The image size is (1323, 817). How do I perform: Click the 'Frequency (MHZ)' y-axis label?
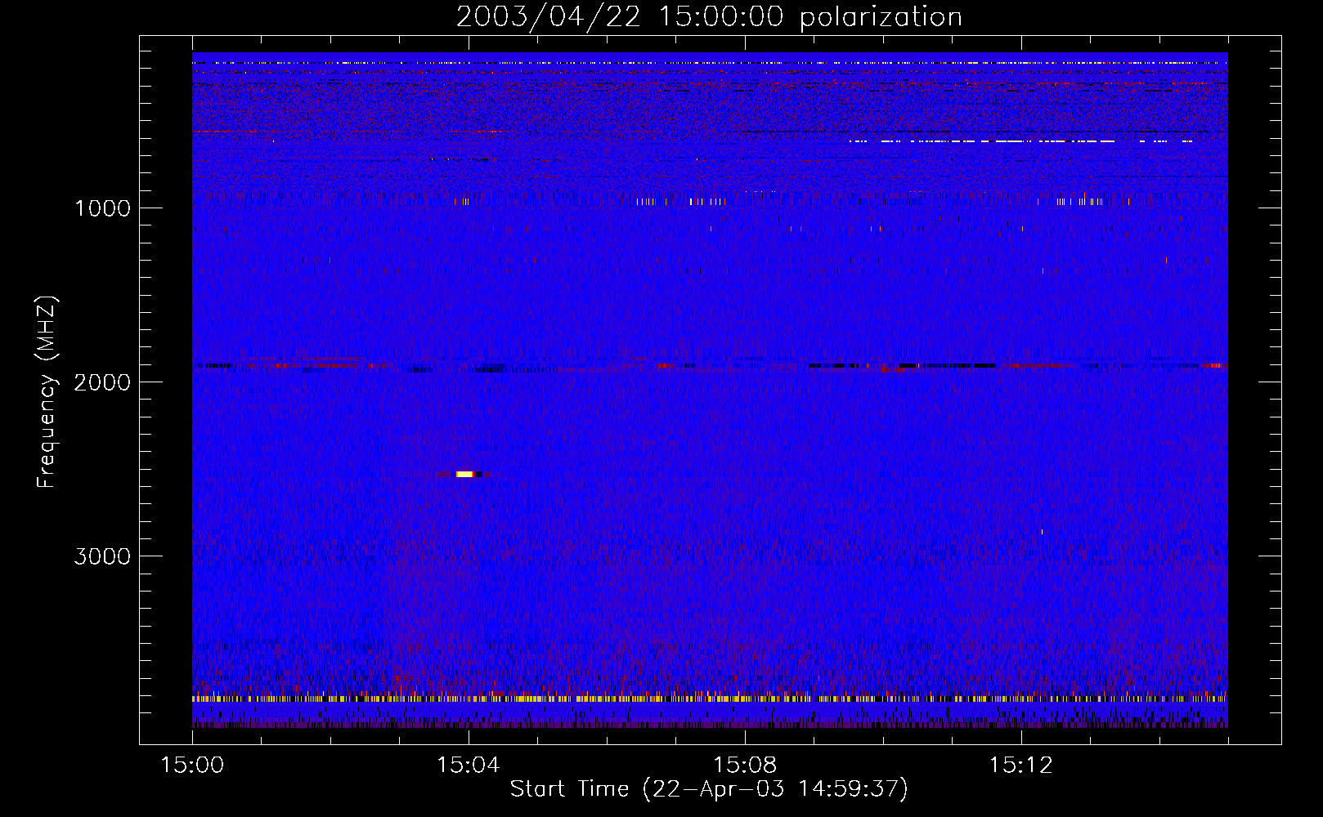[47, 392]
